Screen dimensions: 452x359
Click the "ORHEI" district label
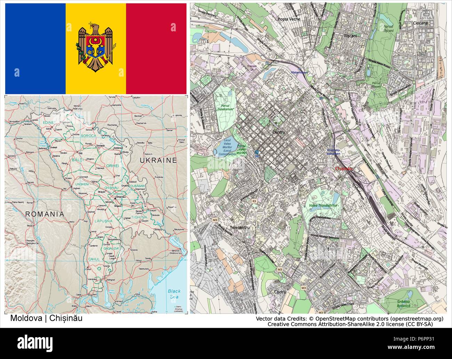pos(113,166)
